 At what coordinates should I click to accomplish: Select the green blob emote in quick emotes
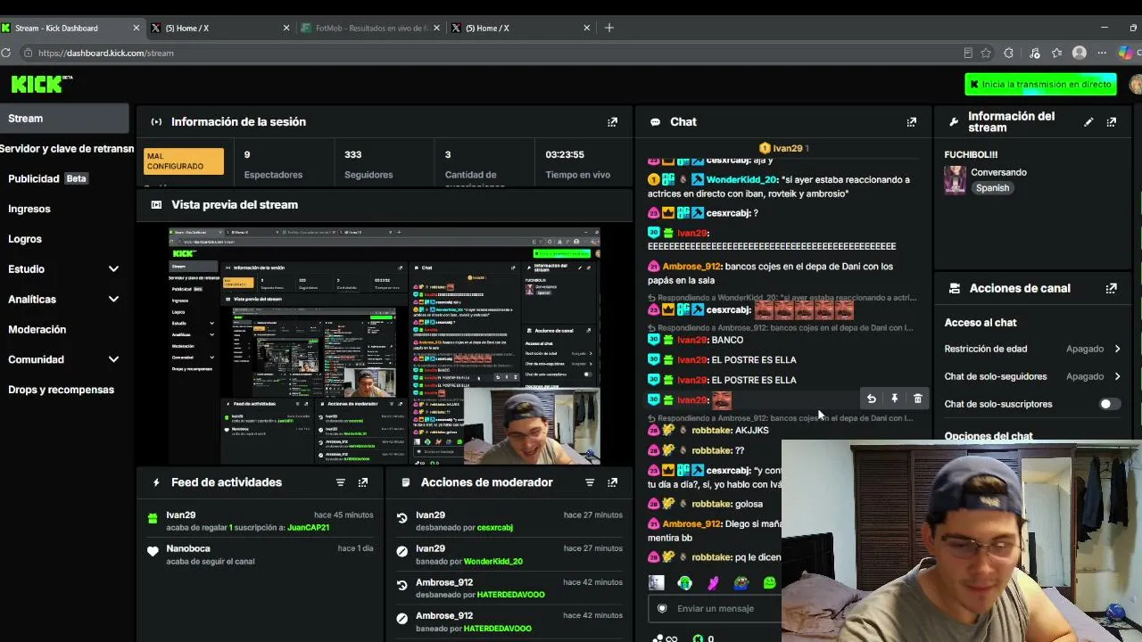point(769,583)
